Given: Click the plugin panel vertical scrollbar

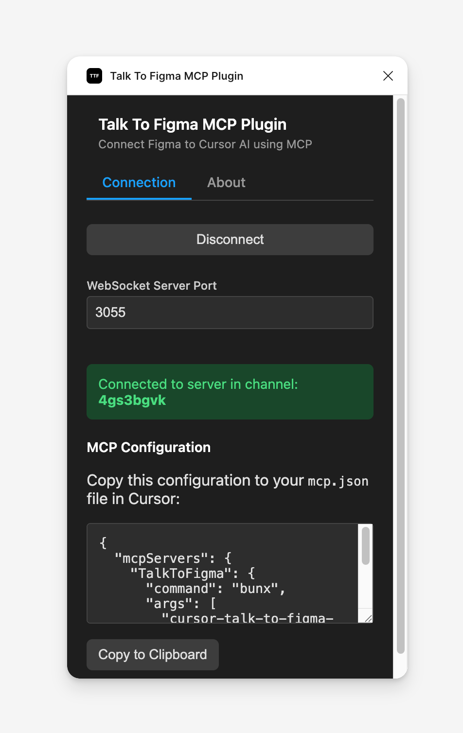Looking at the screenshot, I should tap(401, 376).
